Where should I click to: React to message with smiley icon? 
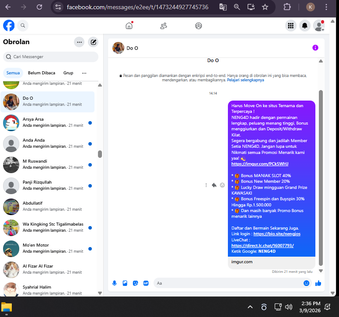click(x=222, y=185)
